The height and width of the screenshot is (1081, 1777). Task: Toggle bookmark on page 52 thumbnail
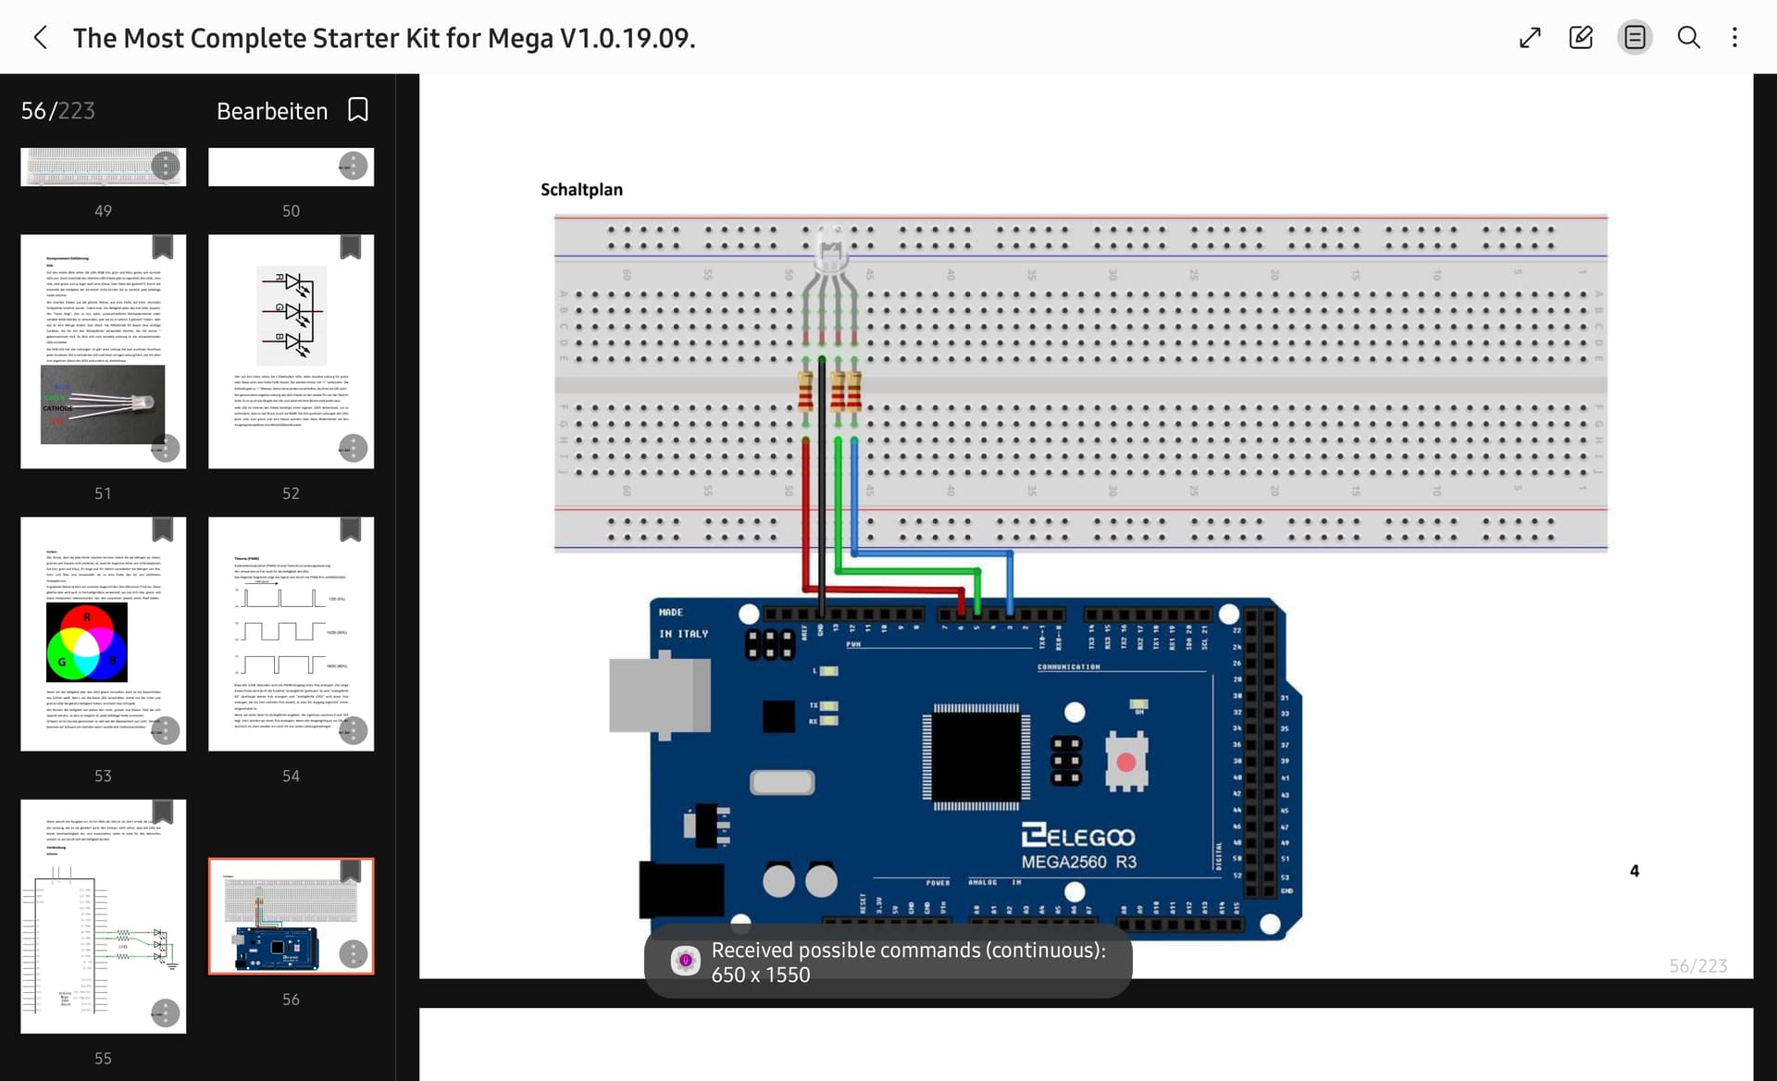[352, 247]
